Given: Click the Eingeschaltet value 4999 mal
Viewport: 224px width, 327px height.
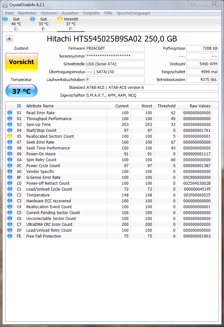Looking at the screenshot, I should [x=203, y=72].
